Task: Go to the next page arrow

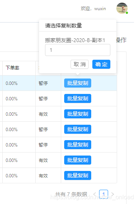Action: point(113,194)
